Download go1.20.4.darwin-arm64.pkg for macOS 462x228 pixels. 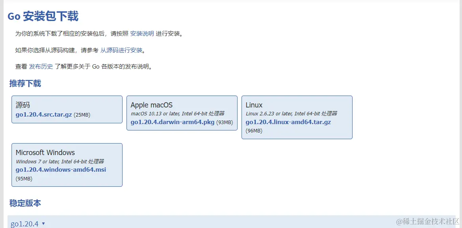click(173, 122)
